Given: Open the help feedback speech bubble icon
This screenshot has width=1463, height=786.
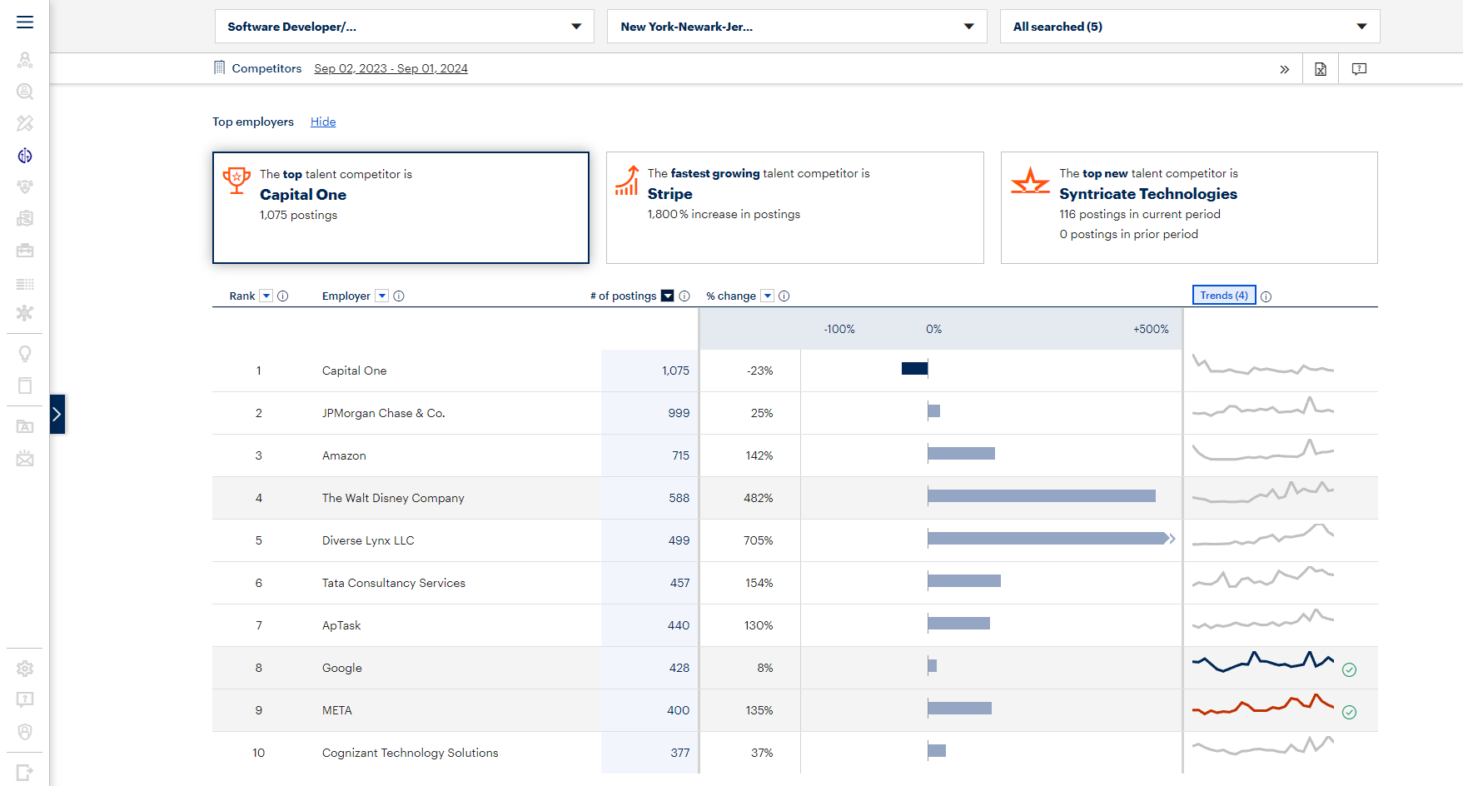Looking at the screenshot, I should tap(1359, 69).
